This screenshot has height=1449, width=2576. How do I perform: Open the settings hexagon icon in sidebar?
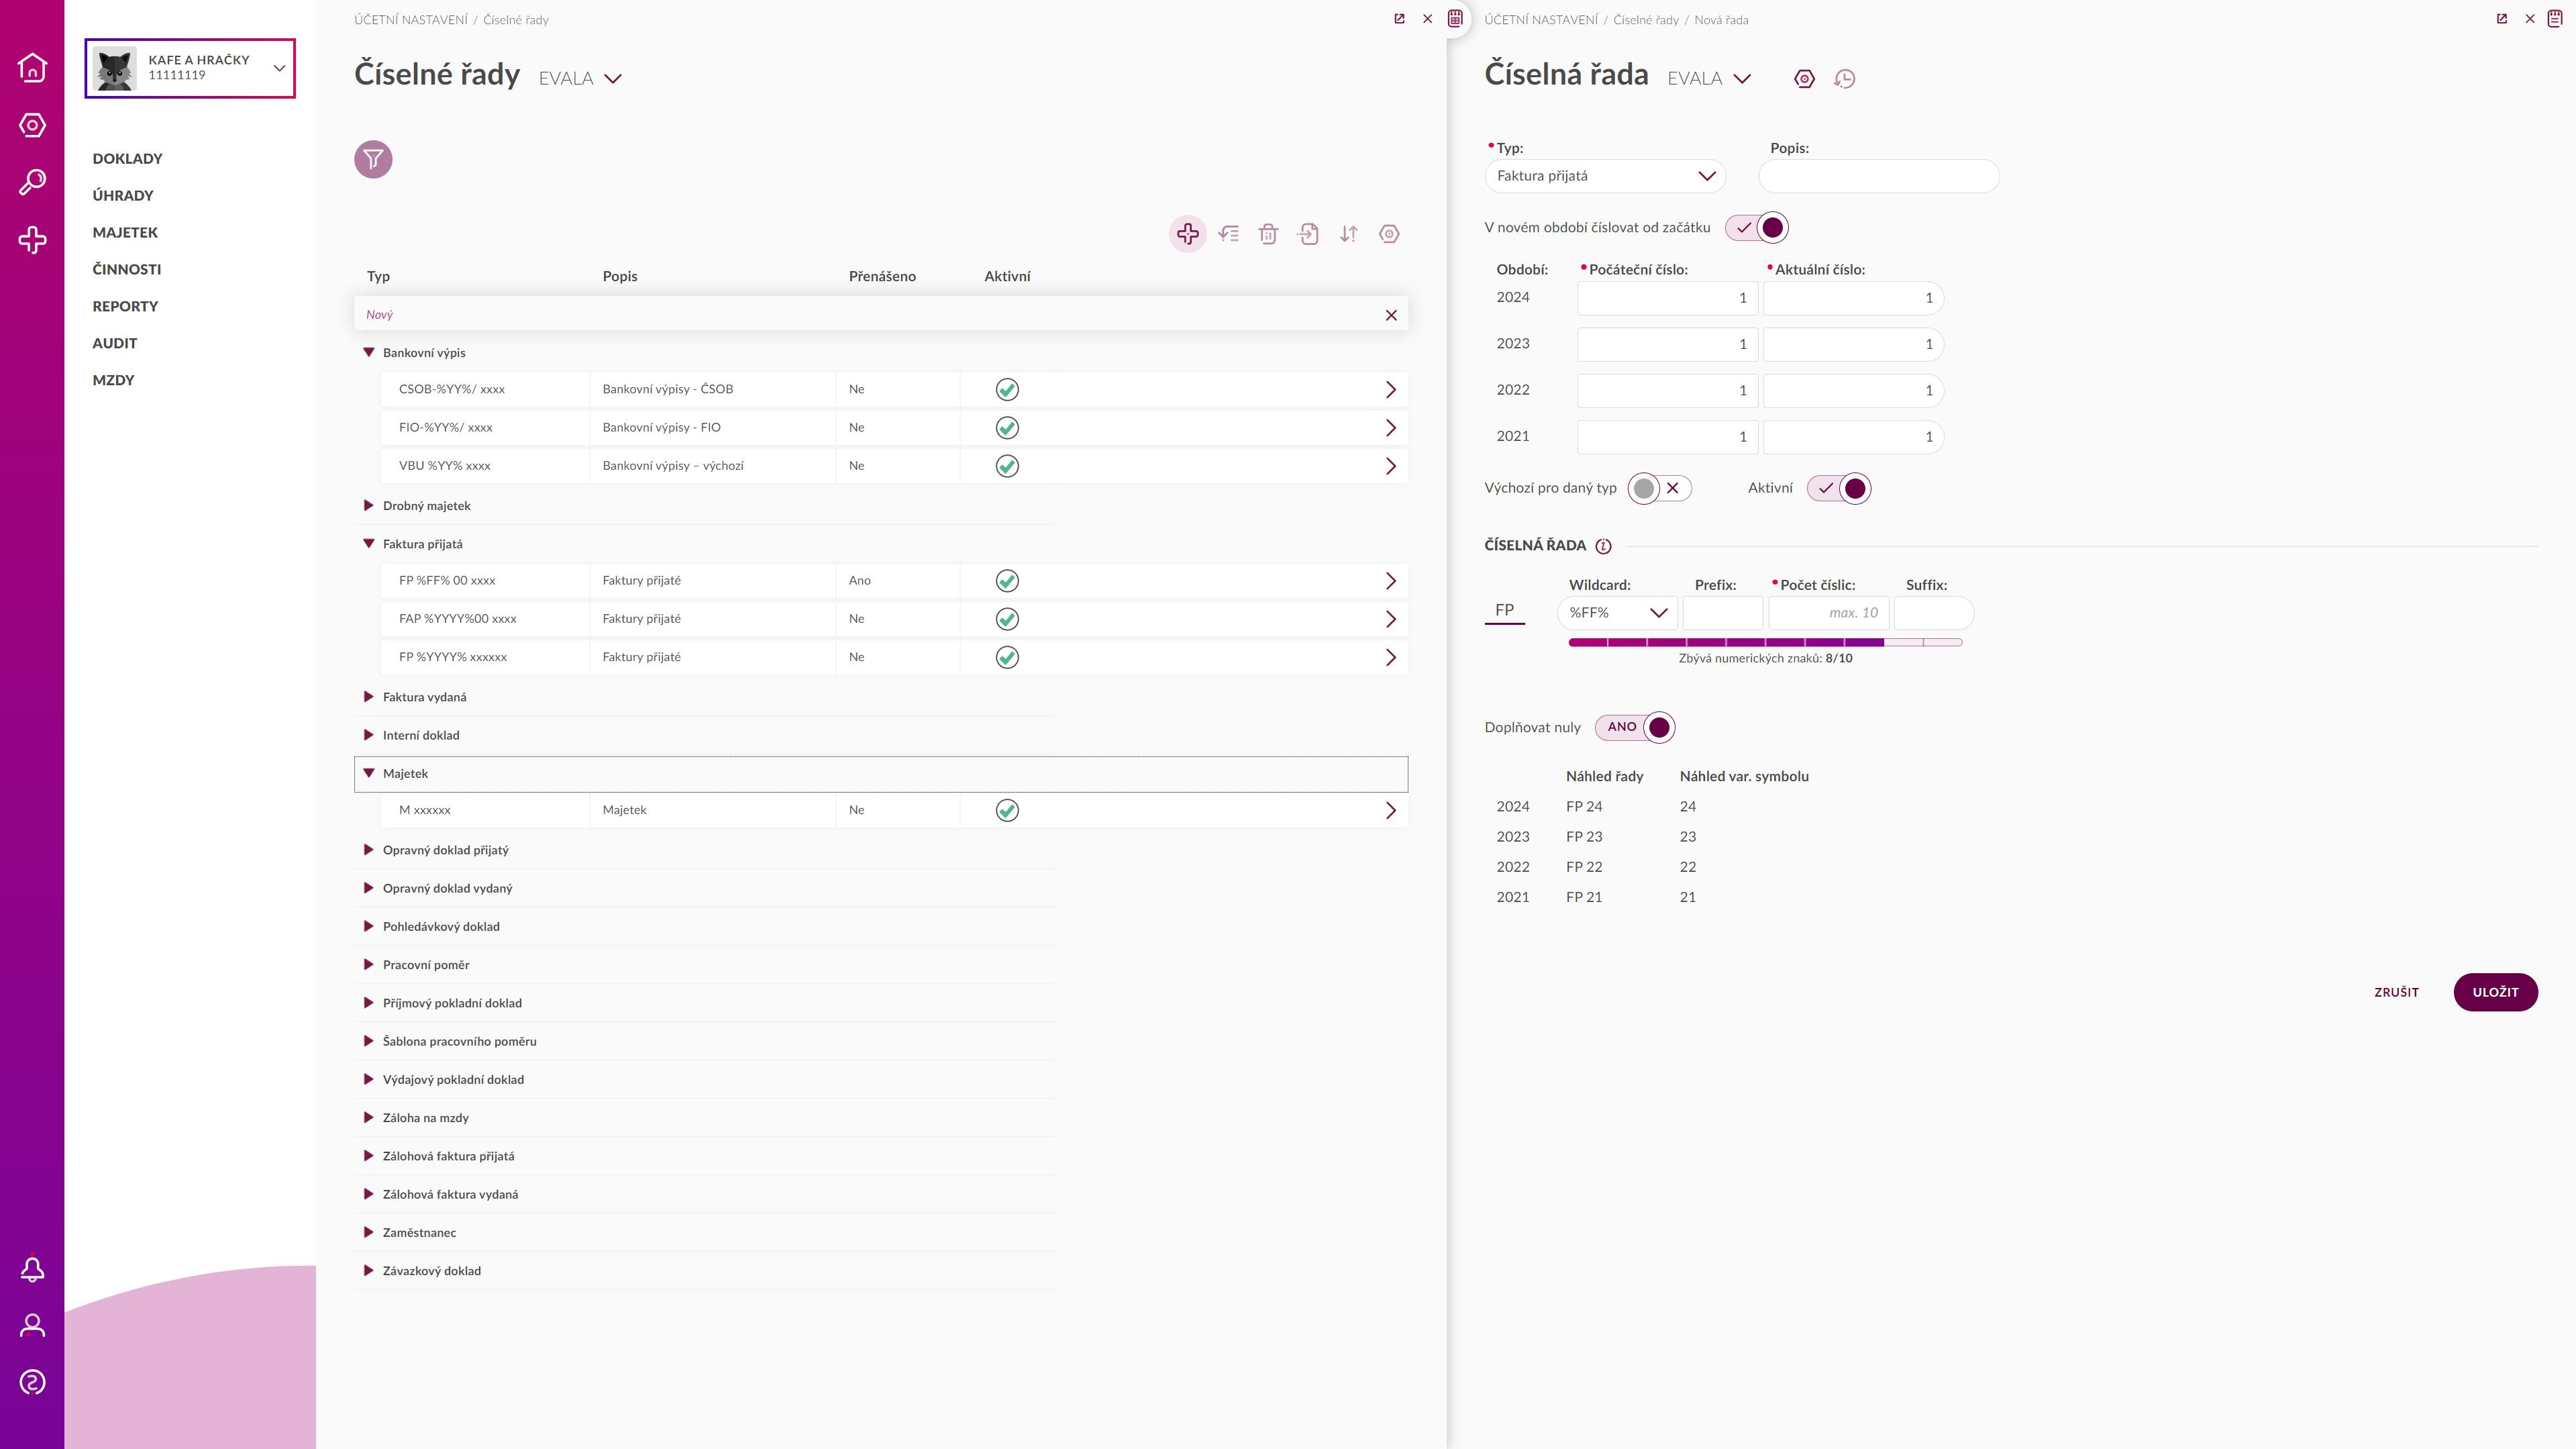pyautogui.click(x=32, y=125)
